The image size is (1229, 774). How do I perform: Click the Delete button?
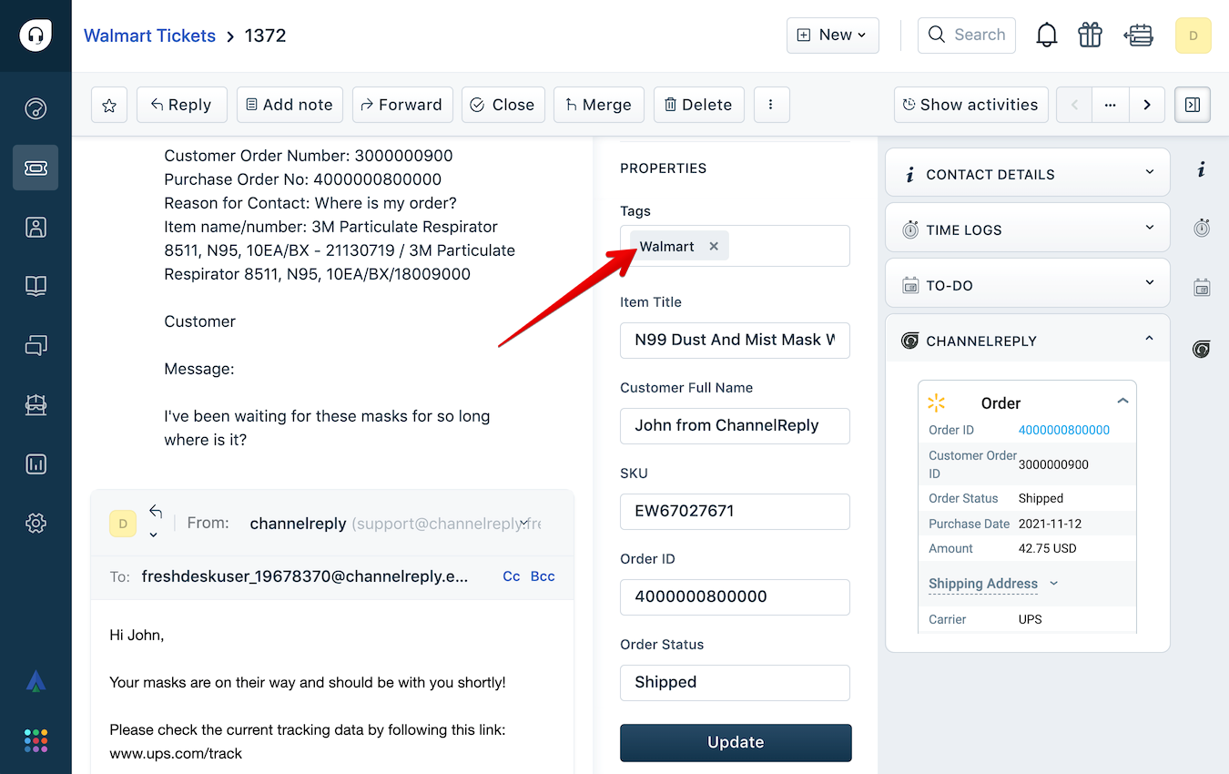click(699, 105)
